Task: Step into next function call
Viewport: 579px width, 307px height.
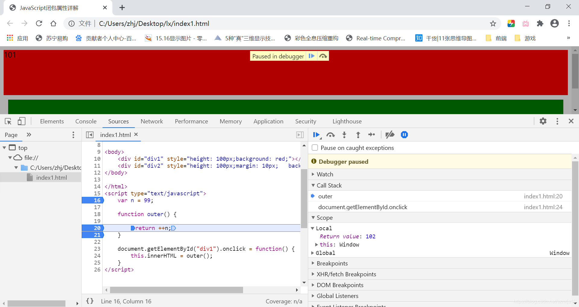Action: pos(344,135)
